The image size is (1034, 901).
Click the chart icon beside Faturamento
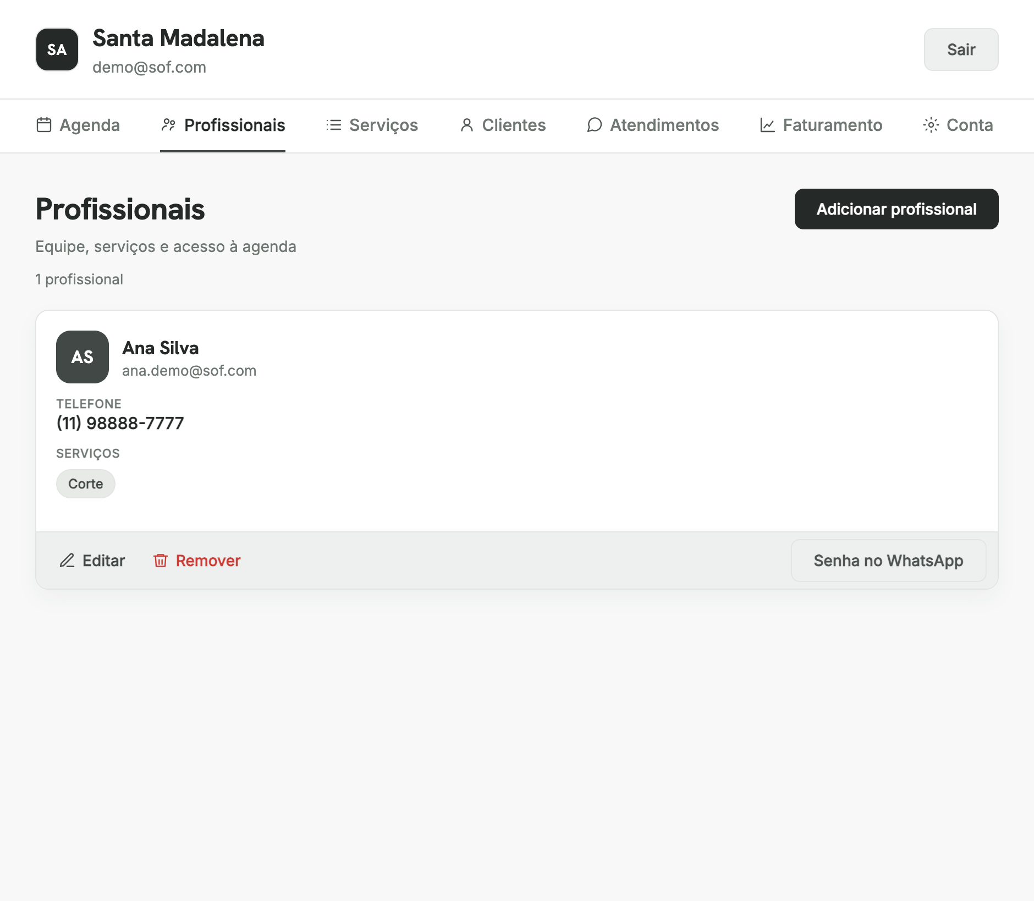[x=767, y=125]
